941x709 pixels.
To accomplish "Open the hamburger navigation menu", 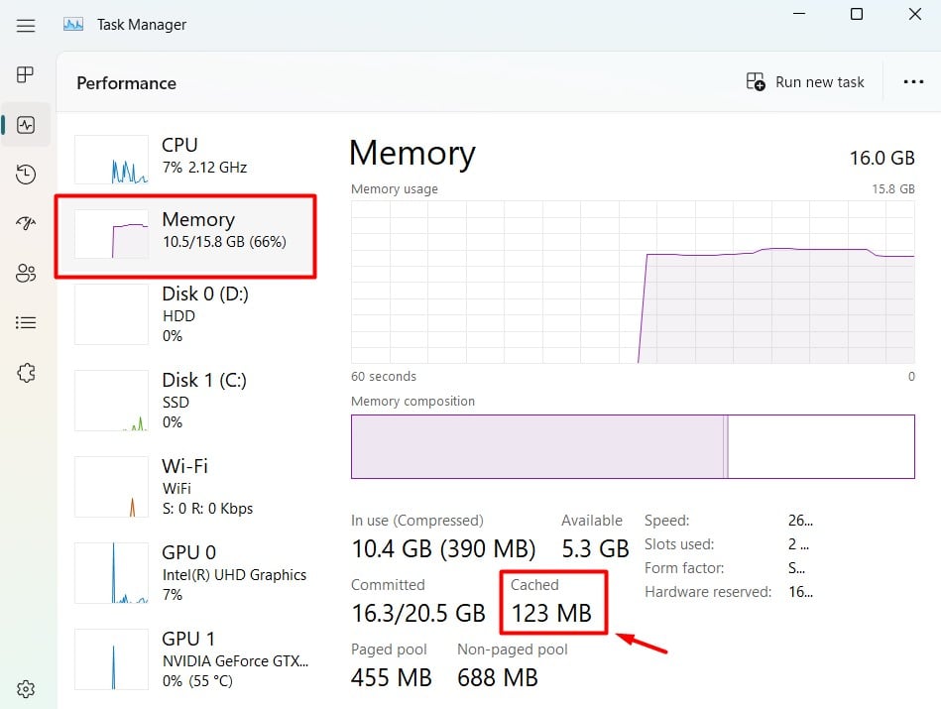I will click(25, 25).
